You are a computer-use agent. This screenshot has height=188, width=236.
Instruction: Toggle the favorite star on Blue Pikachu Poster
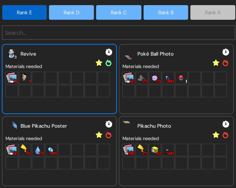pos(99,135)
